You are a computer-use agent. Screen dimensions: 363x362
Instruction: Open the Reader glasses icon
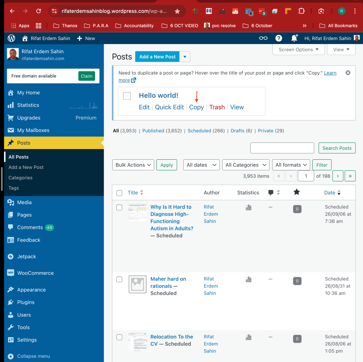pos(263,38)
